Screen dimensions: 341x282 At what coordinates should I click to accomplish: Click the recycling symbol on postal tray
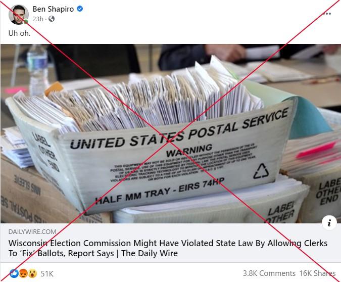click(261, 171)
